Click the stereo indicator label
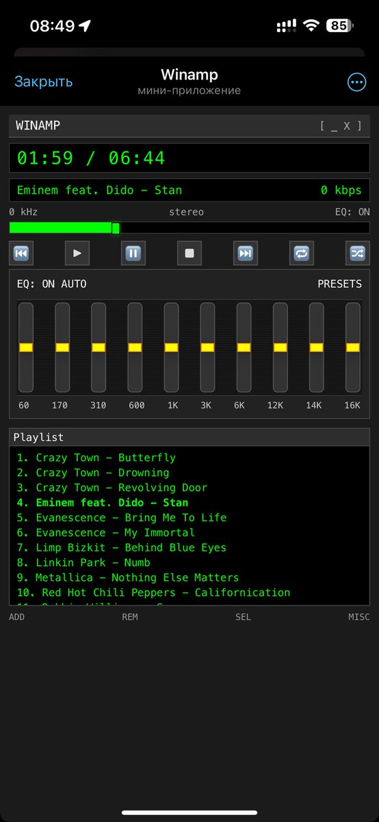 [186, 212]
